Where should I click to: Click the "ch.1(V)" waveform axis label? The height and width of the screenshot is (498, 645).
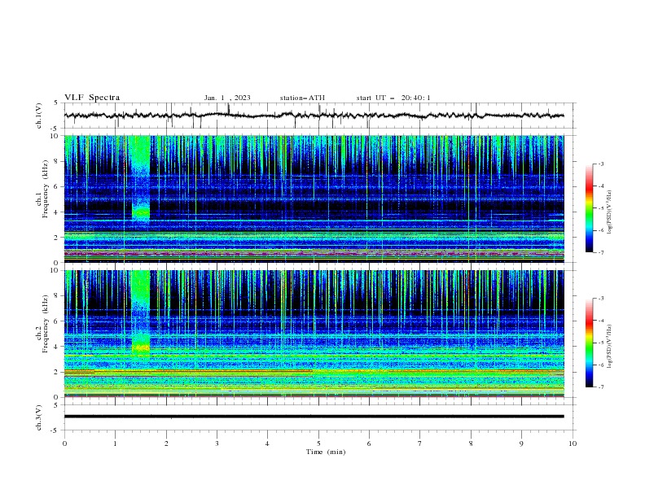pos(39,116)
